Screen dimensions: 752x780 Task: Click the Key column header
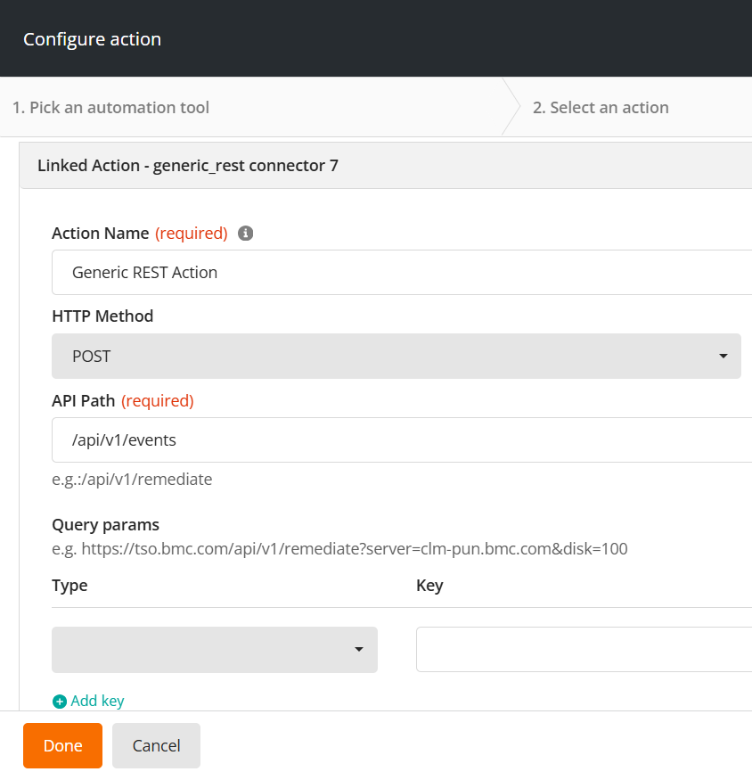coord(429,586)
